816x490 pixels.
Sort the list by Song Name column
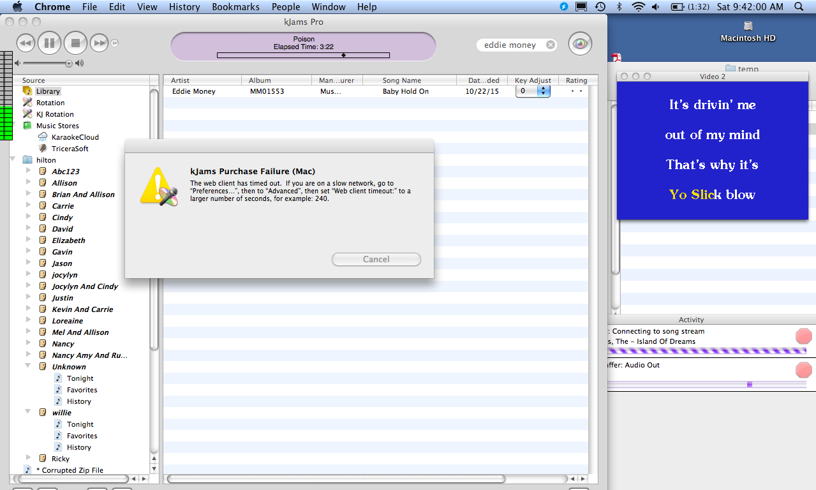(402, 80)
